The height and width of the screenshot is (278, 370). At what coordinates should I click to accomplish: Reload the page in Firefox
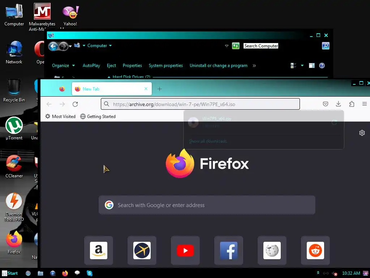pyautogui.click(x=75, y=104)
